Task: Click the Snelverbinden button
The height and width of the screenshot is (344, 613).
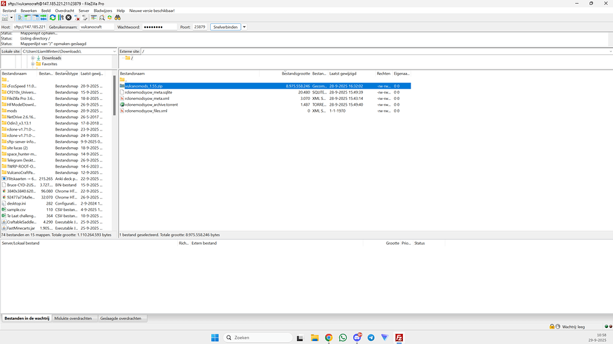Action: tap(225, 27)
